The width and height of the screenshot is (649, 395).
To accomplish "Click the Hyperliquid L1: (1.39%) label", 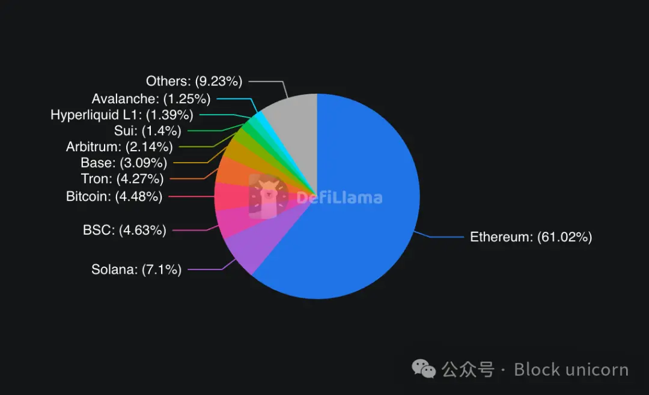I will click(121, 115).
